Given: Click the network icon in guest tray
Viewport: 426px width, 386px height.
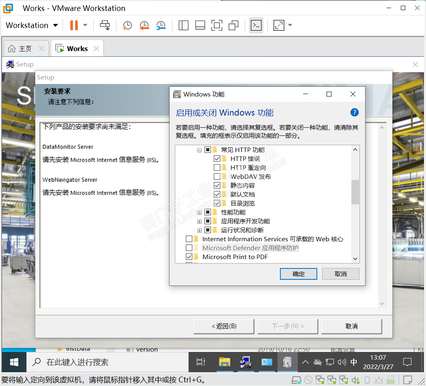Looking at the screenshot, I should (x=330, y=362).
